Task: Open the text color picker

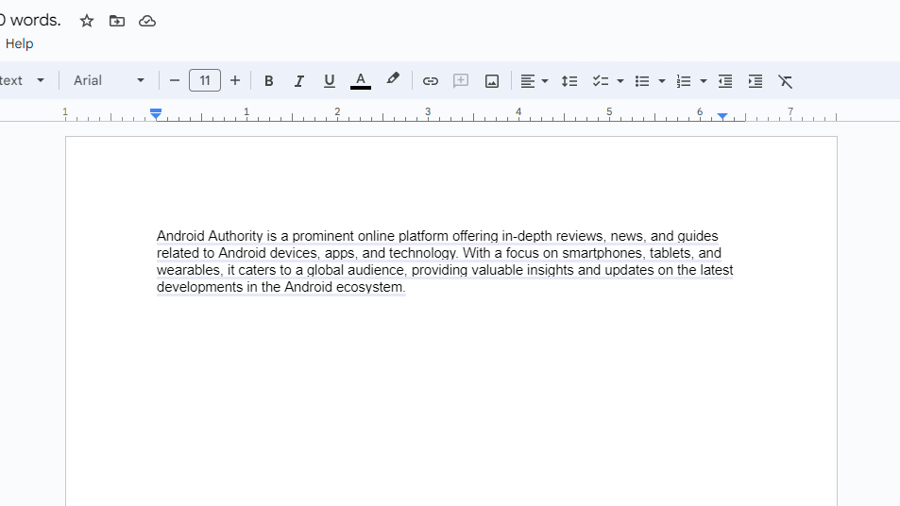Action: [361, 81]
